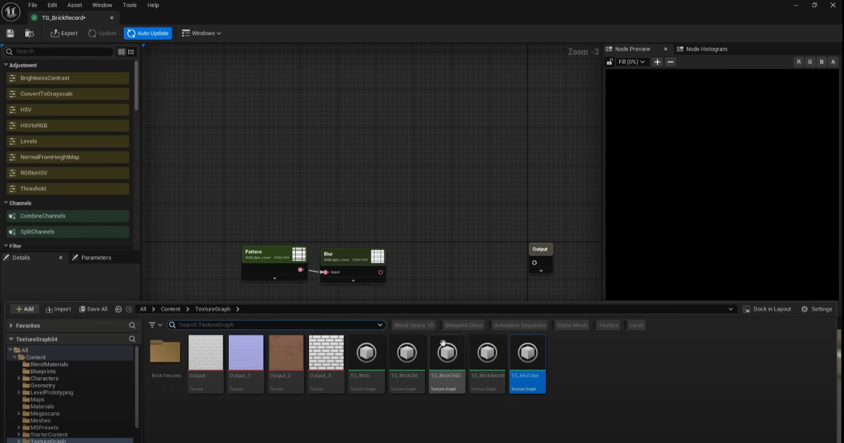844x443 pixels.
Task: Click the Browse to asset icon
Action: 30,34
